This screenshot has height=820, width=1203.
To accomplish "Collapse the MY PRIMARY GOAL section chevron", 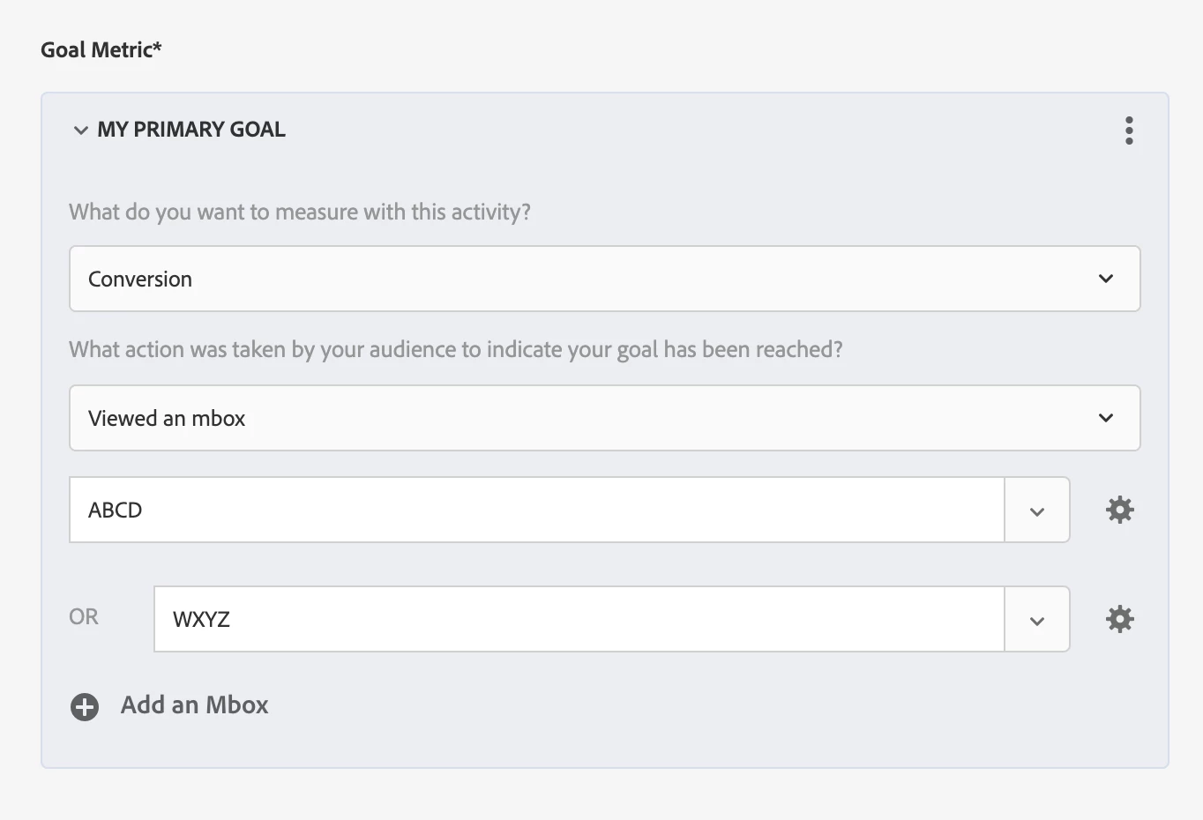I will pos(81,130).
